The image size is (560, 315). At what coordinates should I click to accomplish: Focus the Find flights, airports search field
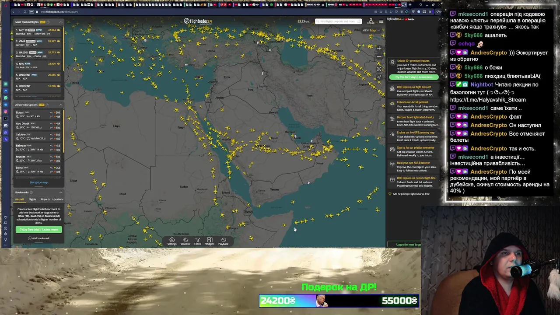point(339,21)
